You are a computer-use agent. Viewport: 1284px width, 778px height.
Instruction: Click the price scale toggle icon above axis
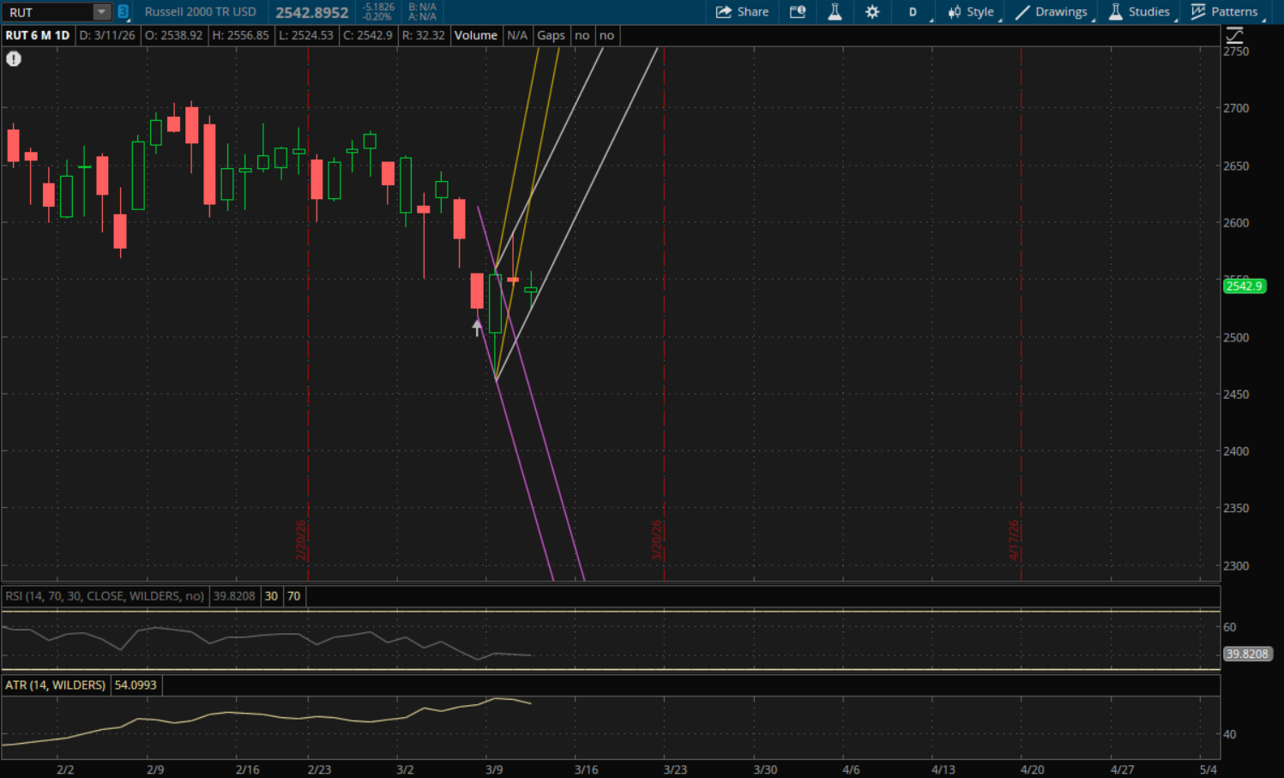click(1234, 36)
